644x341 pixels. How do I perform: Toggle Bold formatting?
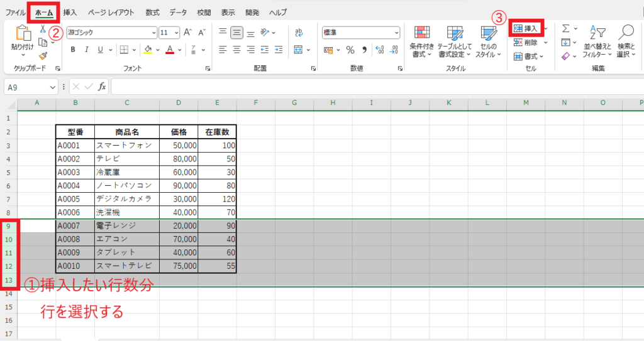pyautogui.click(x=73, y=50)
